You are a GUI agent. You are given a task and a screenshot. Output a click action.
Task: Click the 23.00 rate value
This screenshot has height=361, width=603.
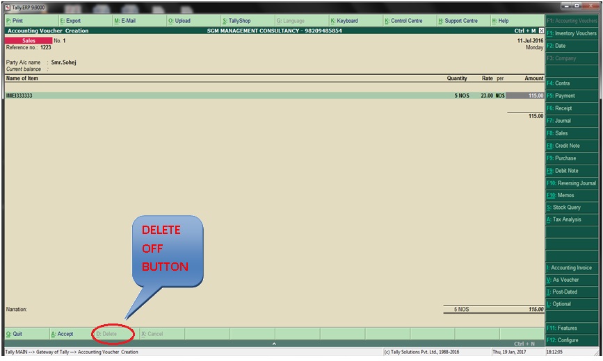click(486, 96)
